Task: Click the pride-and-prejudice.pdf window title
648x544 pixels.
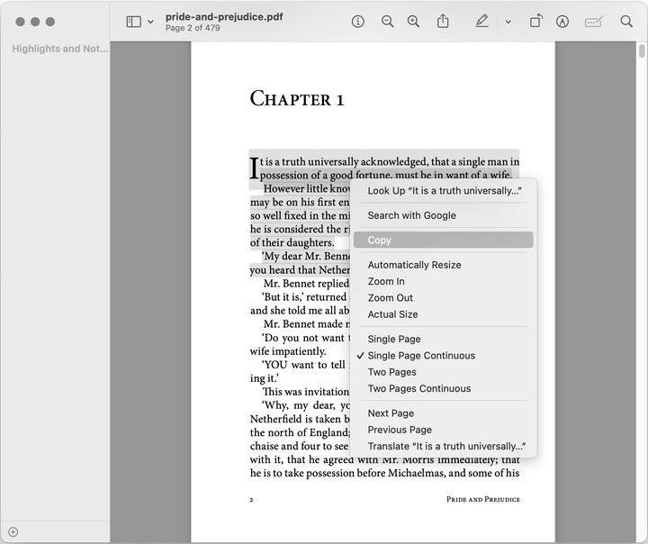Action: (224, 16)
